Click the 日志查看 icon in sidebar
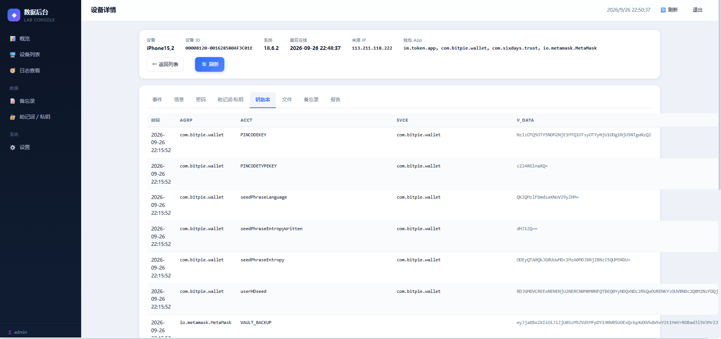The image size is (721, 339). coord(13,71)
